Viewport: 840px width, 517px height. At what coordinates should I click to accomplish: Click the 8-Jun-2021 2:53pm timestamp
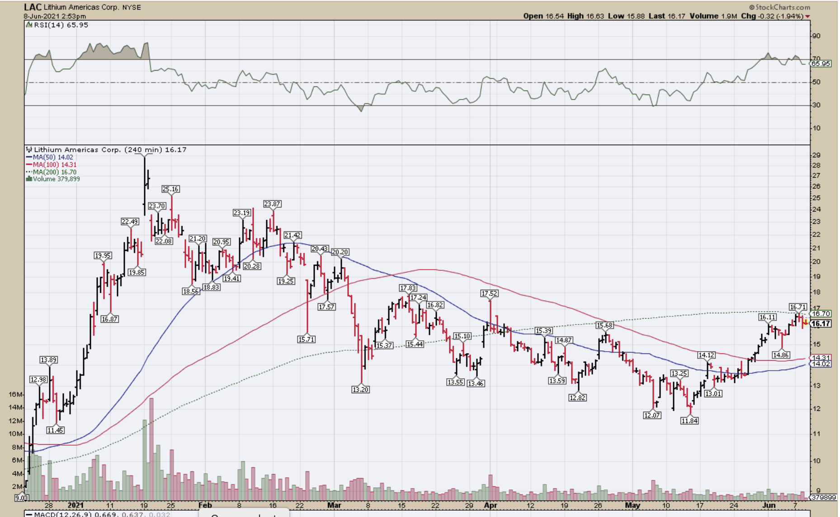point(55,16)
